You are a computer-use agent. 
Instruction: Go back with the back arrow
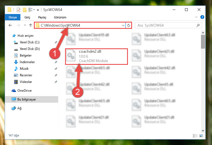[10, 25]
